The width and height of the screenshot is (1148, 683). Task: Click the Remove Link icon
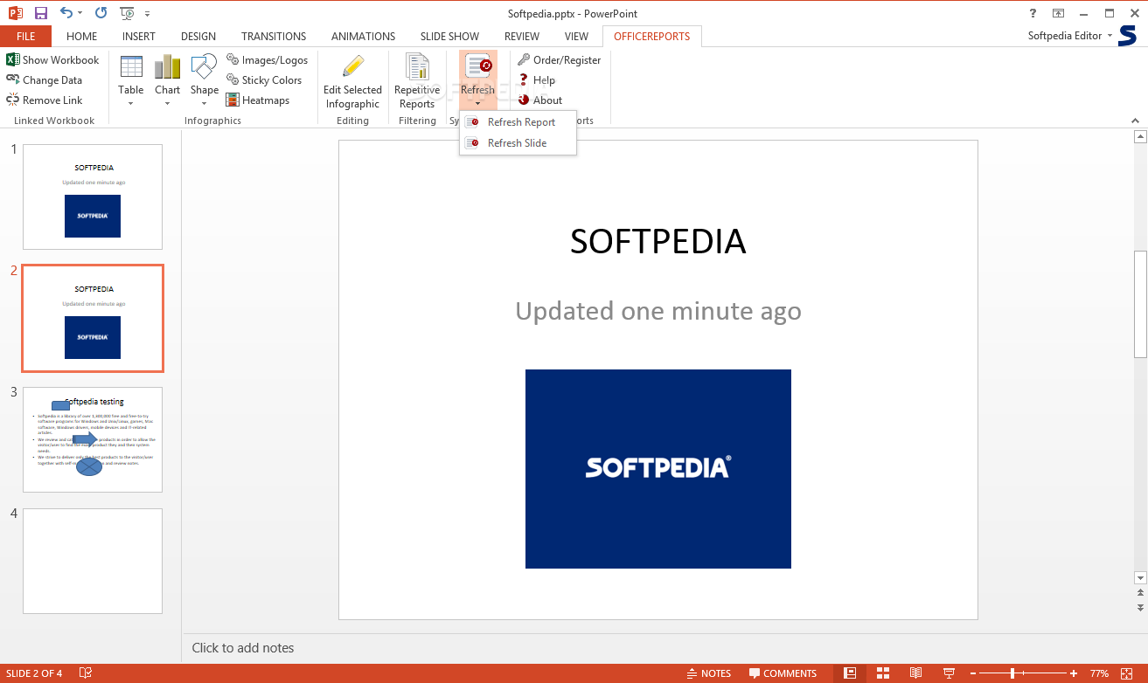coord(12,100)
